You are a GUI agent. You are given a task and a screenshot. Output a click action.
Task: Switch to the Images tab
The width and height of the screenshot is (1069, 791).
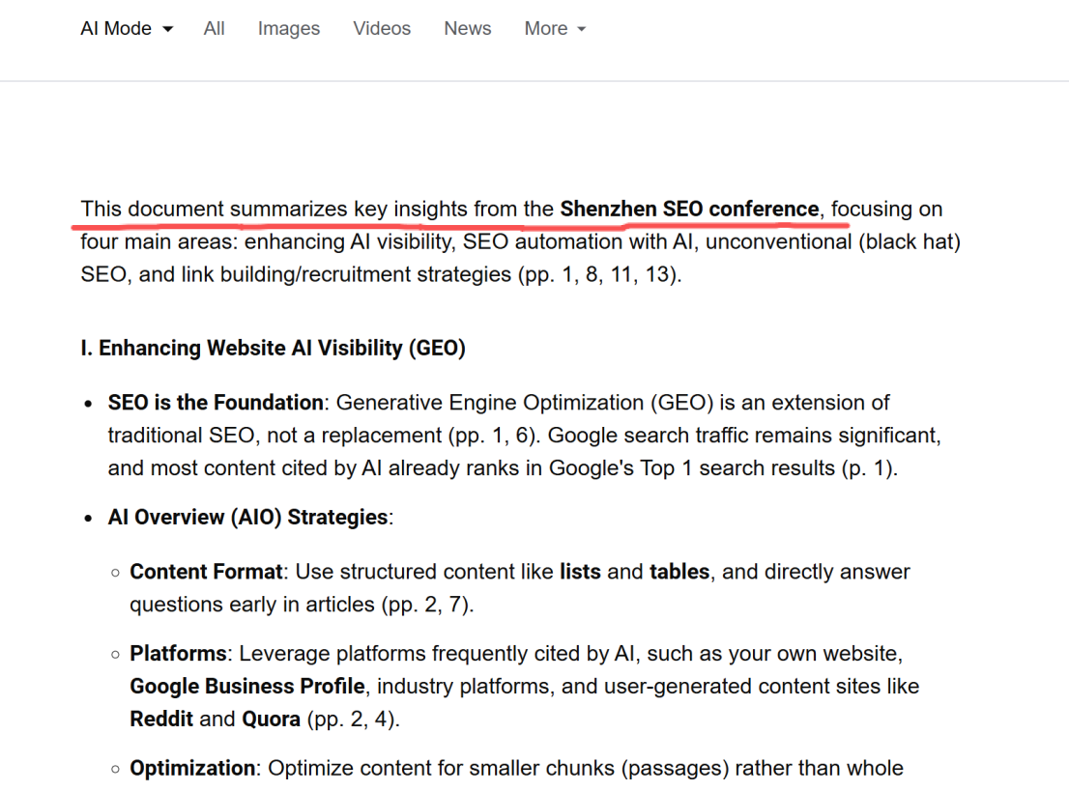tap(288, 29)
